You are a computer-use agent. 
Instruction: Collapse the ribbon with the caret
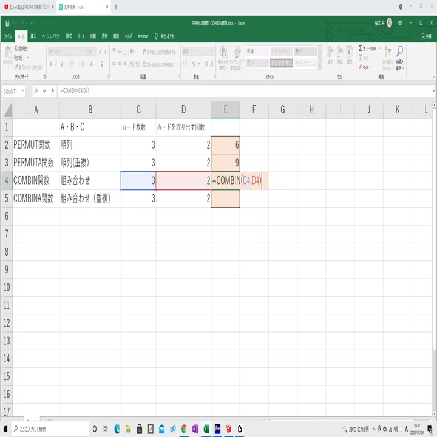tap(433, 78)
